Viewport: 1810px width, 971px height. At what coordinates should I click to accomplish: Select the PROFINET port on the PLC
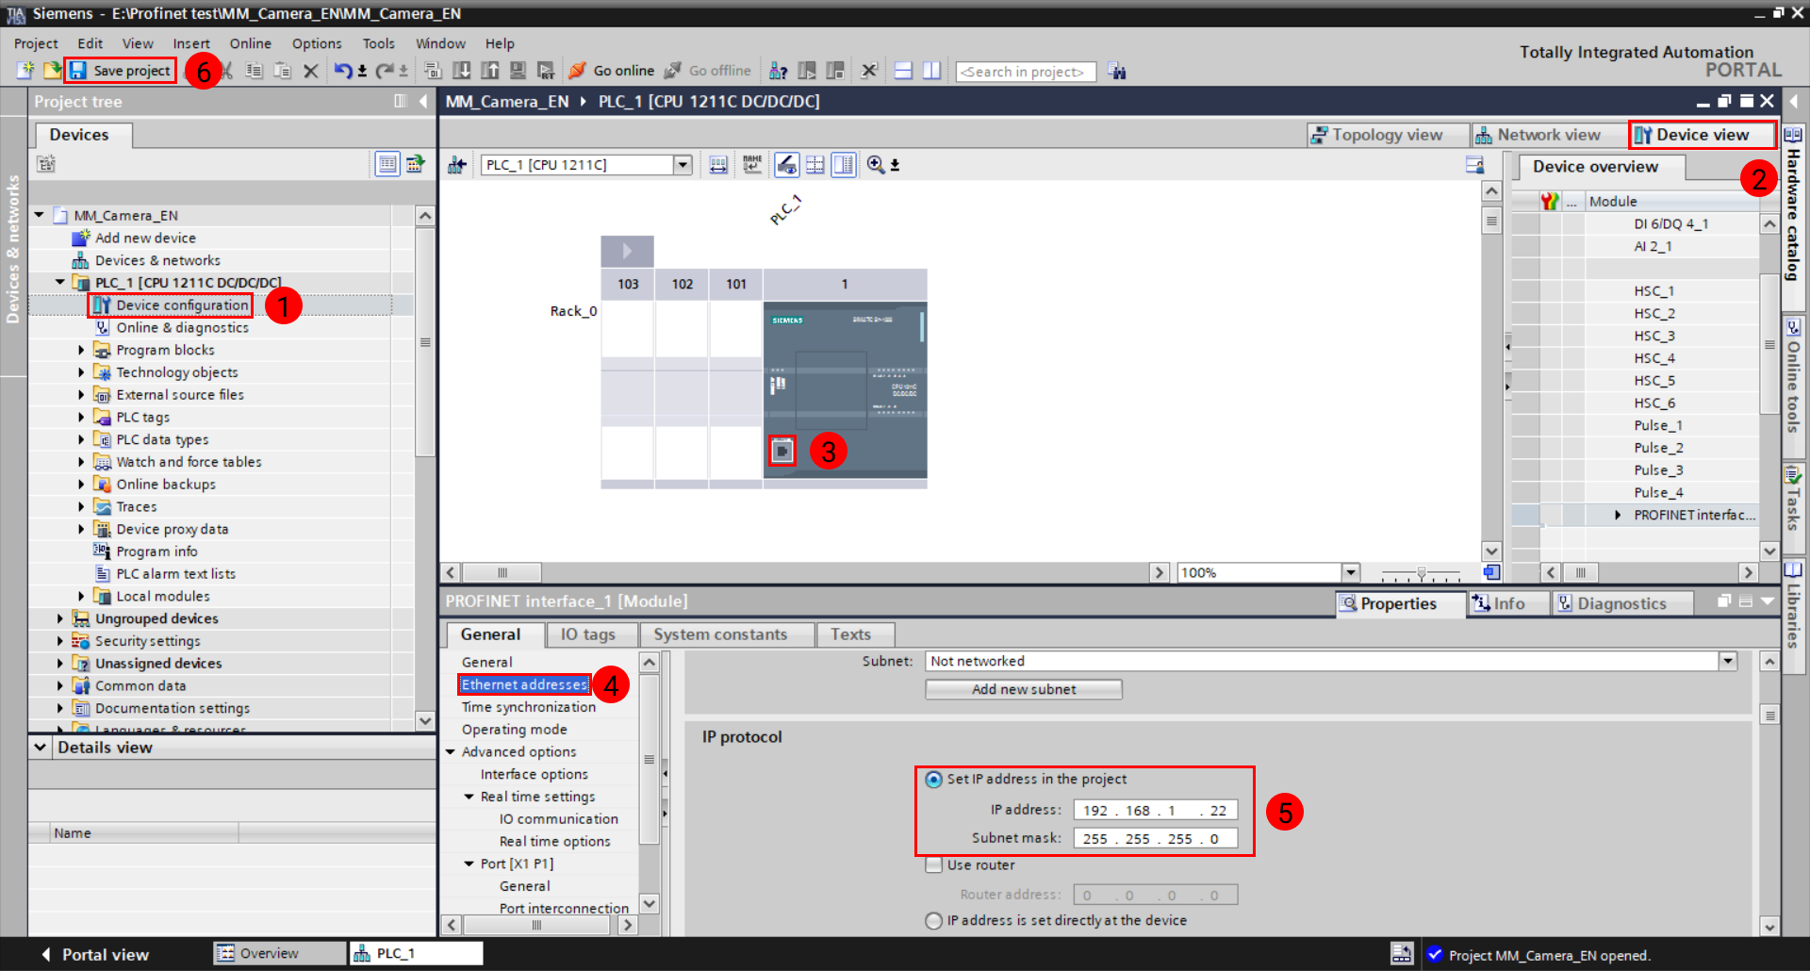[x=782, y=451]
